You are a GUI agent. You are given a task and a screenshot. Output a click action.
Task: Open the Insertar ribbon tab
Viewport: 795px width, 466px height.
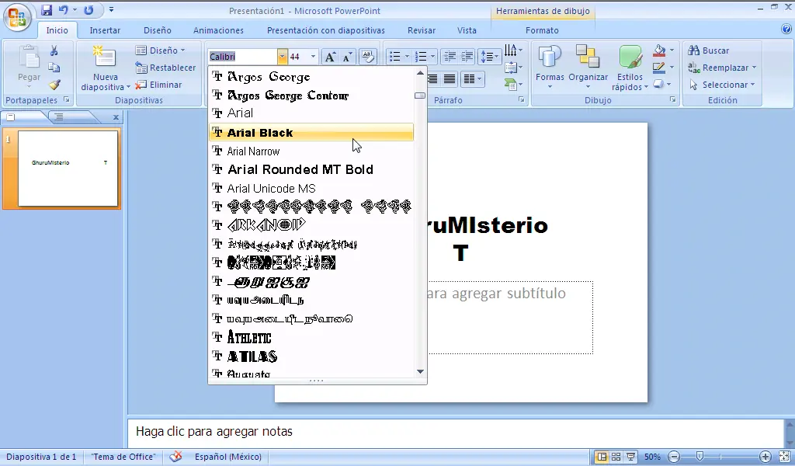coord(105,30)
